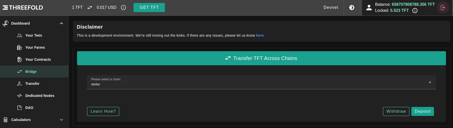Viewport: 453px width, 128px height.
Task: Click the locked balance info icon
Action: [x=415, y=11]
